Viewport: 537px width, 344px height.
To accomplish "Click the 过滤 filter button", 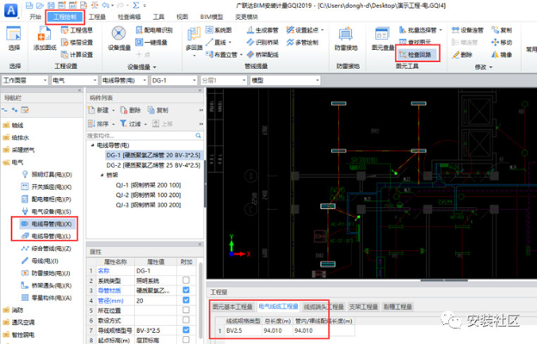I will click(131, 124).
